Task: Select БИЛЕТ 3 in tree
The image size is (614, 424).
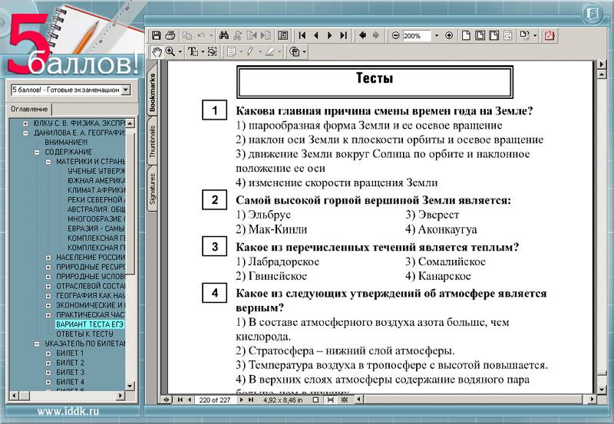Action: [x=70, y=373]
